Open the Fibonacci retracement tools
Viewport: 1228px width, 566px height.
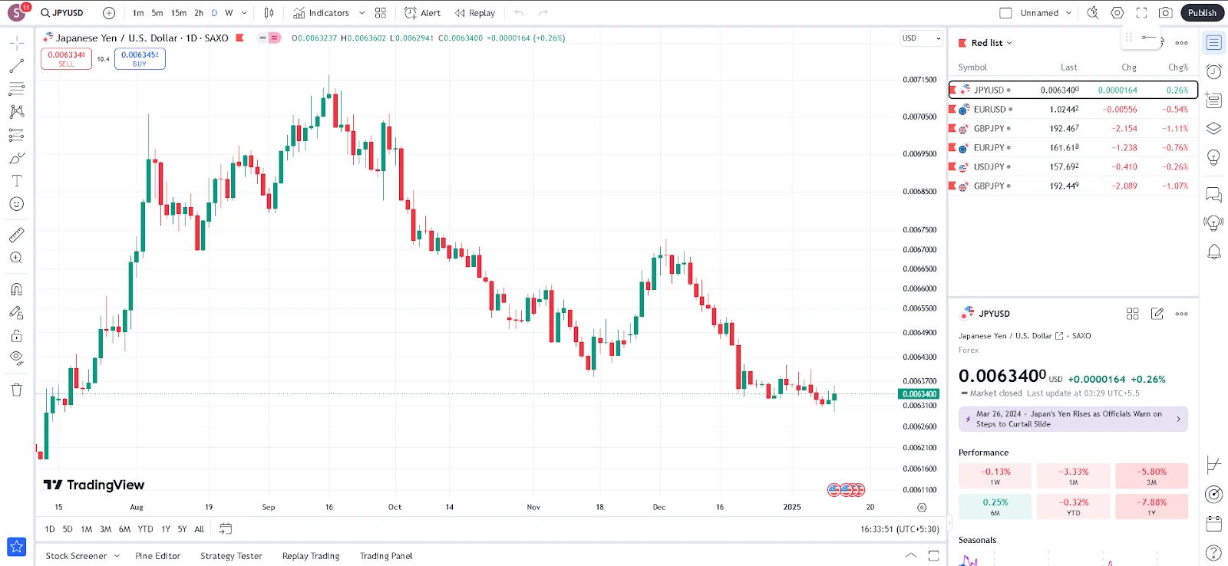click(x=16, y=89)
